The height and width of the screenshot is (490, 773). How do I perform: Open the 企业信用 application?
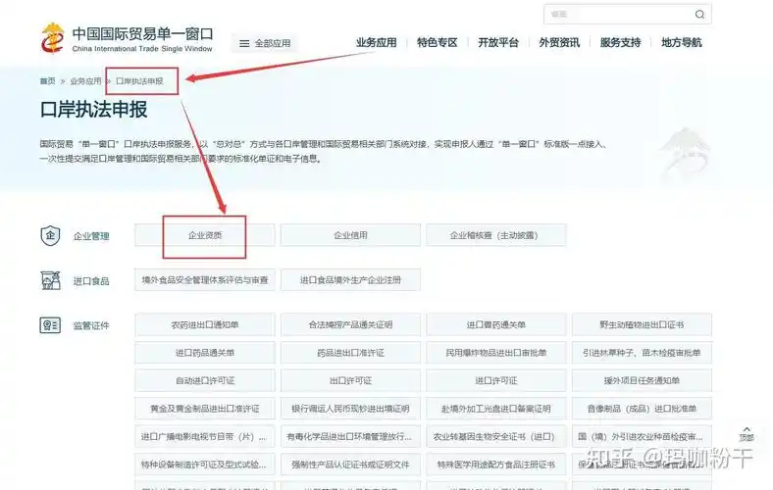350,235
